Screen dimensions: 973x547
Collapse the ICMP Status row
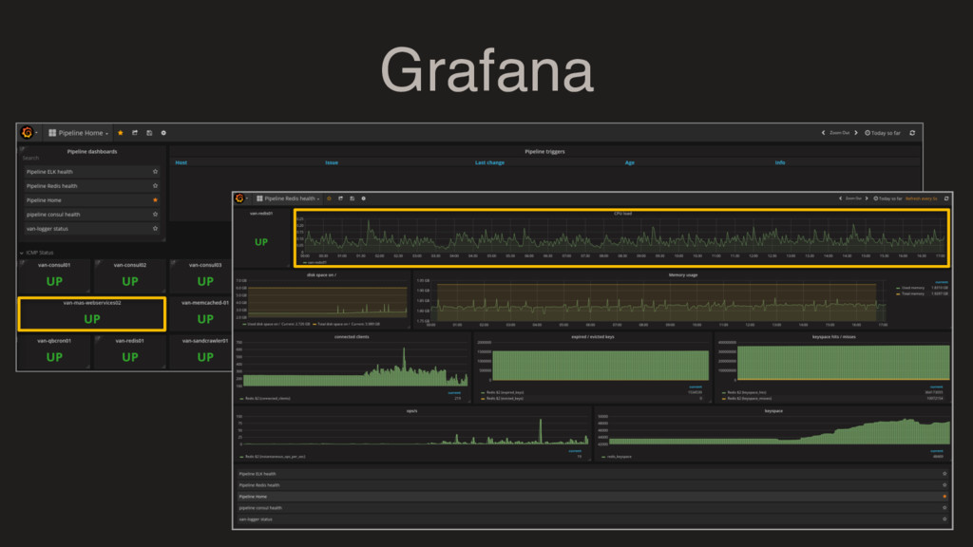point(37,253)
